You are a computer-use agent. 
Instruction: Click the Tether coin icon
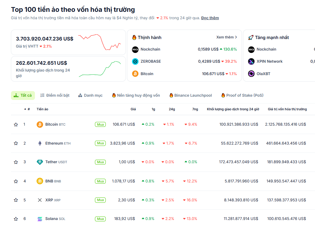[40, 162]
